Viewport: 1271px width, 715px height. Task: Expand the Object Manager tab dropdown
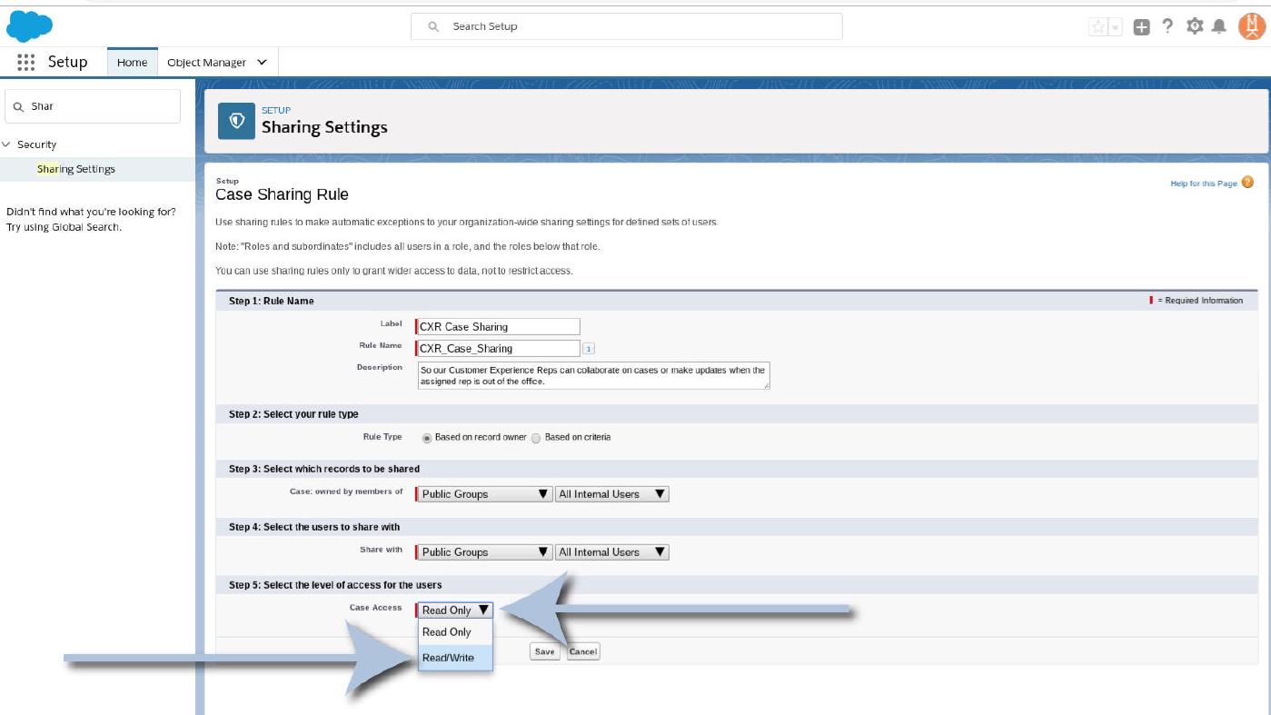[x=262, y=63]
